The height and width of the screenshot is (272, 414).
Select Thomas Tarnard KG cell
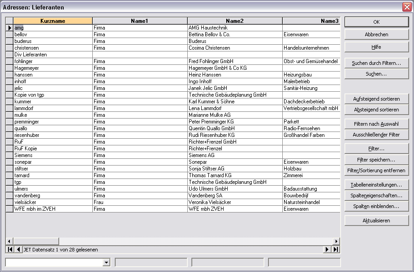(x=235, y=175)
